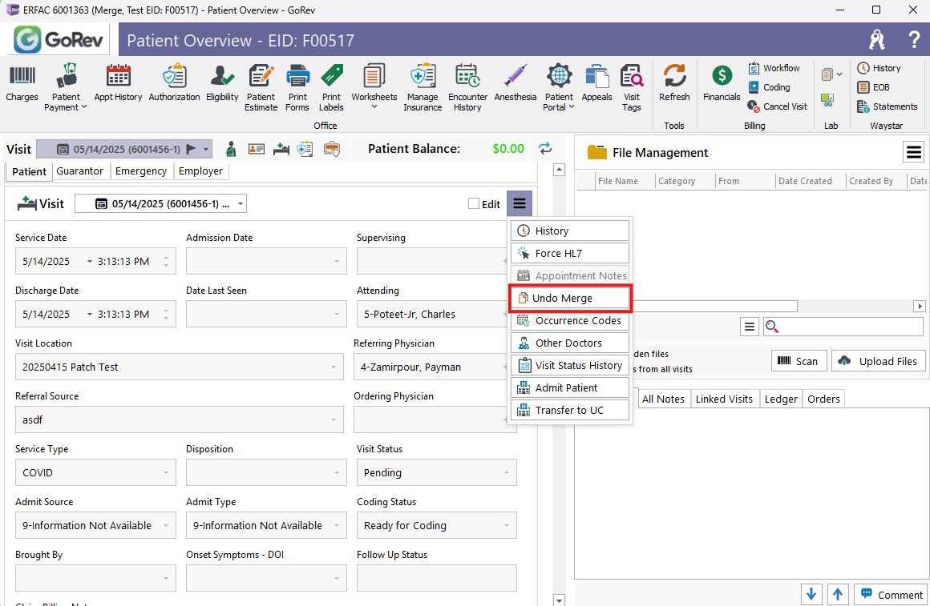Open the Appeals tool
This screenshot has height=606, width=930.
(596, 83)
